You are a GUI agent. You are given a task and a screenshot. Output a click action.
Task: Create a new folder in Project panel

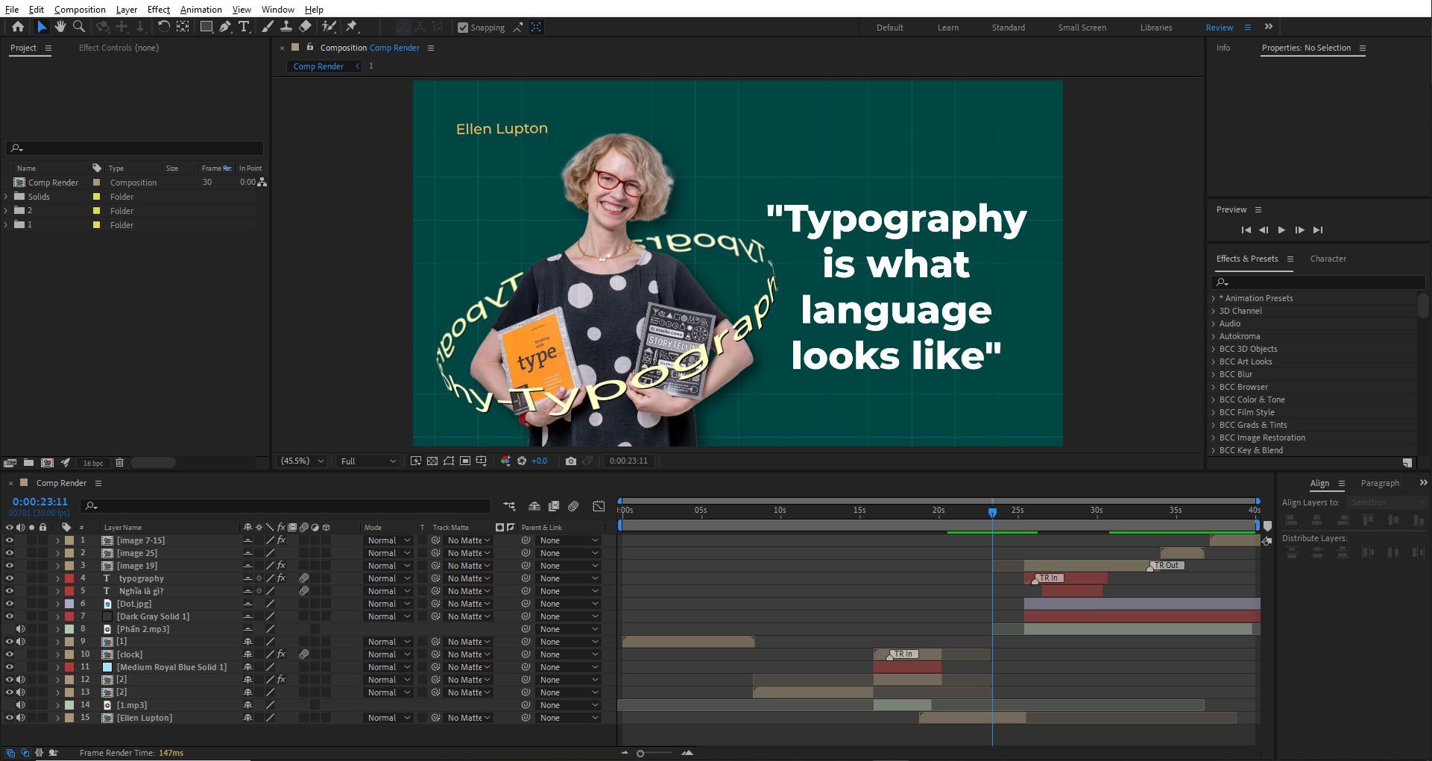tap(28, 463)
